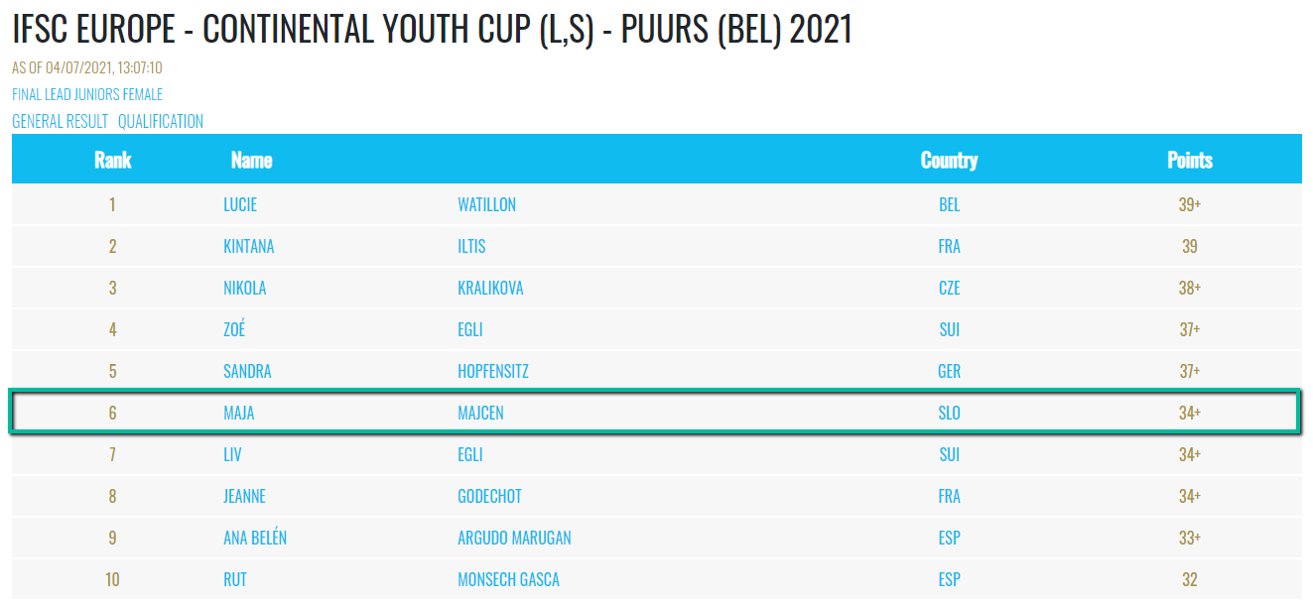The width and height of the screenshot is (1313, 606).
Task: Click the Country column header
Action: point(949,160)
